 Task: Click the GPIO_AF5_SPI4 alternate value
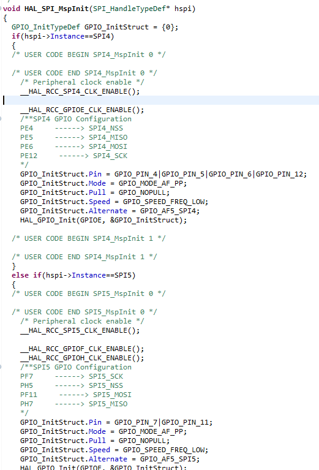[168, 211]
